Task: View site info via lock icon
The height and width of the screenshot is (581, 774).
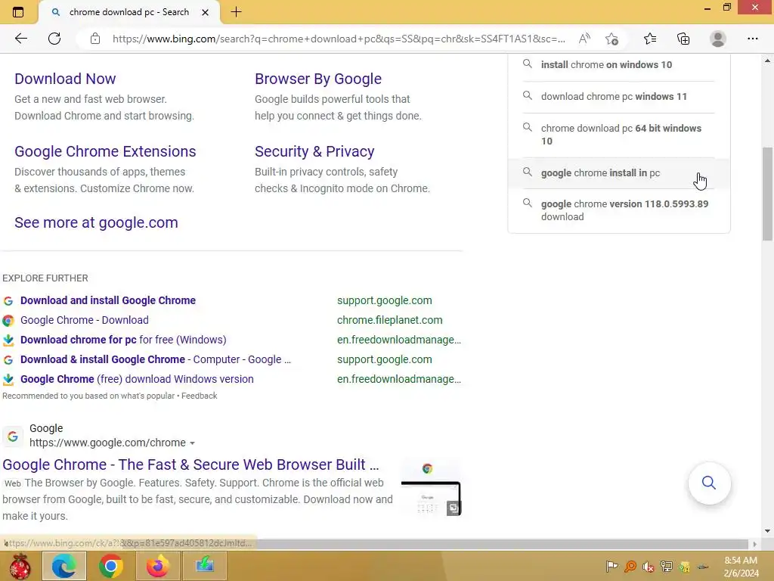Action: pyautogui.click(x=95, y=39)
